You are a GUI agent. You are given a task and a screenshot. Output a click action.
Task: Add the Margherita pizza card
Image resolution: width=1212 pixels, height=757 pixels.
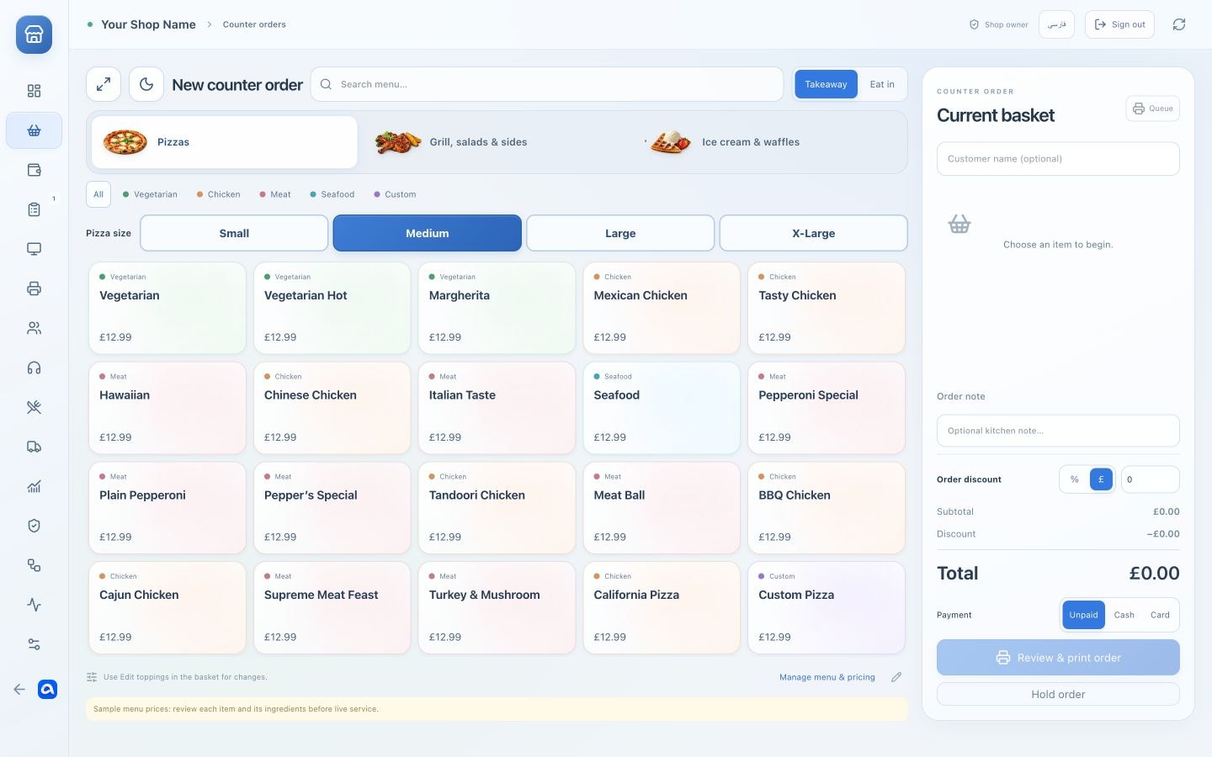[497, 308]
